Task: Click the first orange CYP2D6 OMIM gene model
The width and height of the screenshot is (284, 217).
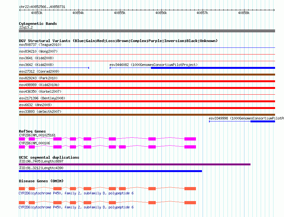Action: pyautogui.click(x=108, y=189)
